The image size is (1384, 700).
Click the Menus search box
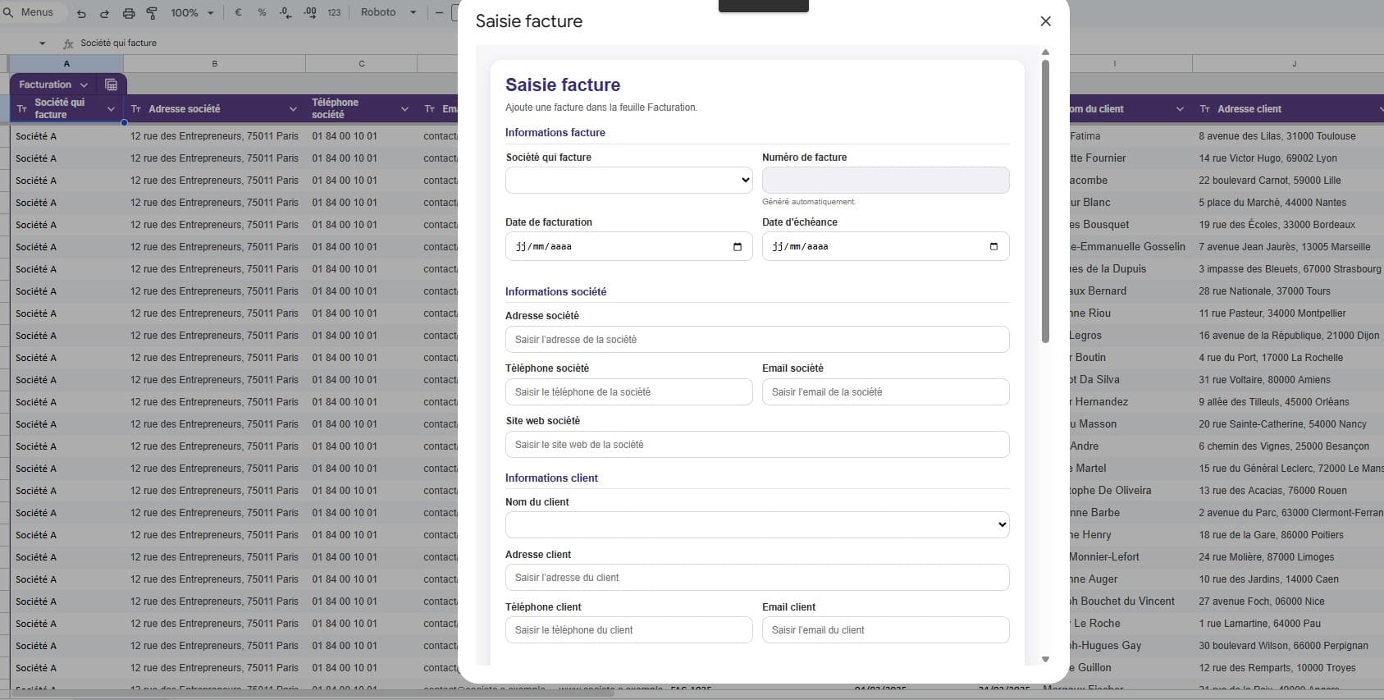[33, 12]
